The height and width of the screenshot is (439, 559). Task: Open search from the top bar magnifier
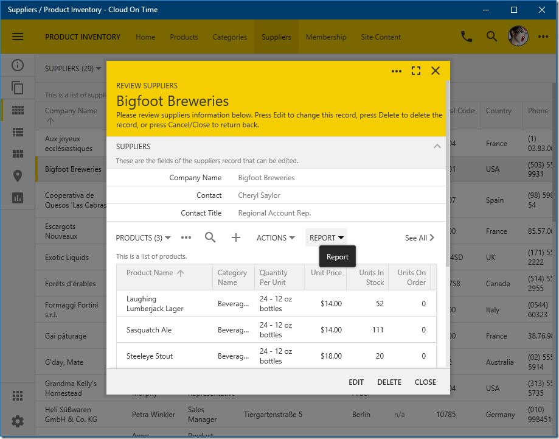click(491, 37)
